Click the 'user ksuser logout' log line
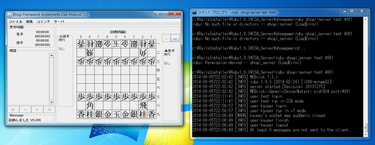The height and width of the screenshot is (145, 375). pyautogui.click(x=240, y=125)
